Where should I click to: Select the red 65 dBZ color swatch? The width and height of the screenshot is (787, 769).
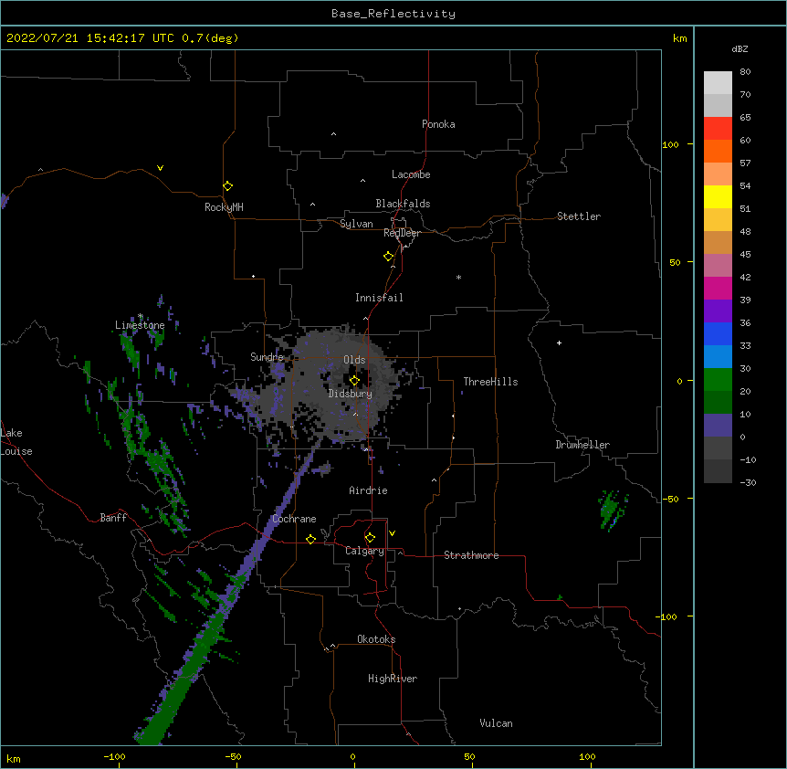point(718,128)
